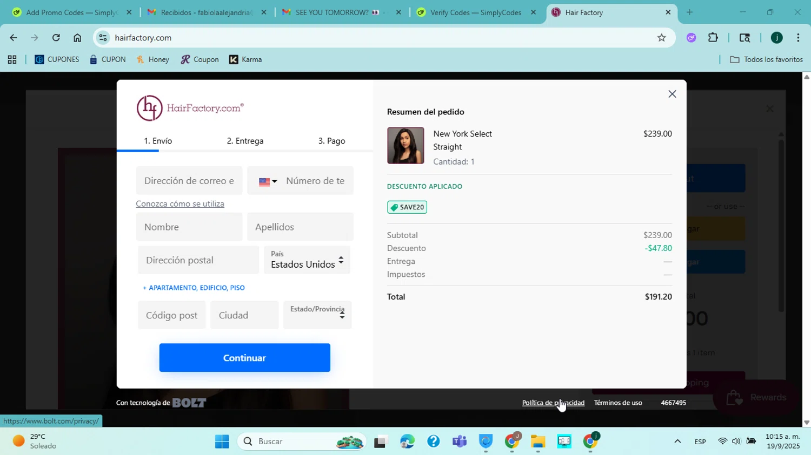Open the browser home page
Screen dimensions: 811x455
[x=77, y=38]
